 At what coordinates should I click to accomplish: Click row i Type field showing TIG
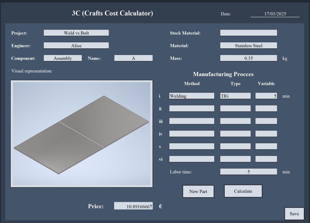[x=235, y=96]
